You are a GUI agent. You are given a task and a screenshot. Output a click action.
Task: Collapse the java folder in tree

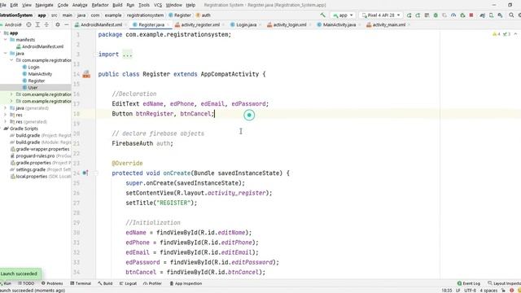[6, 53]
